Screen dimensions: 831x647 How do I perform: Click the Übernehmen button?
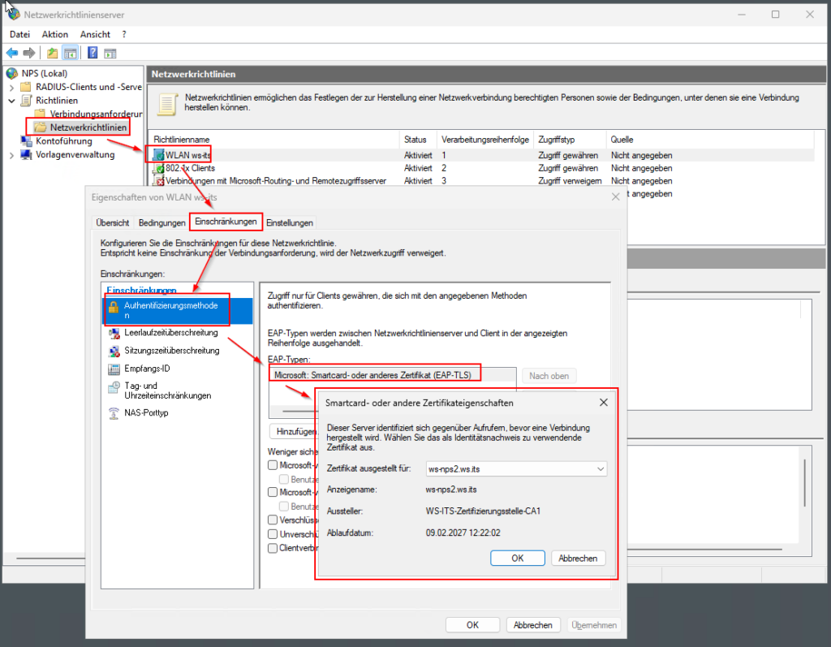(x=593, y=625)
